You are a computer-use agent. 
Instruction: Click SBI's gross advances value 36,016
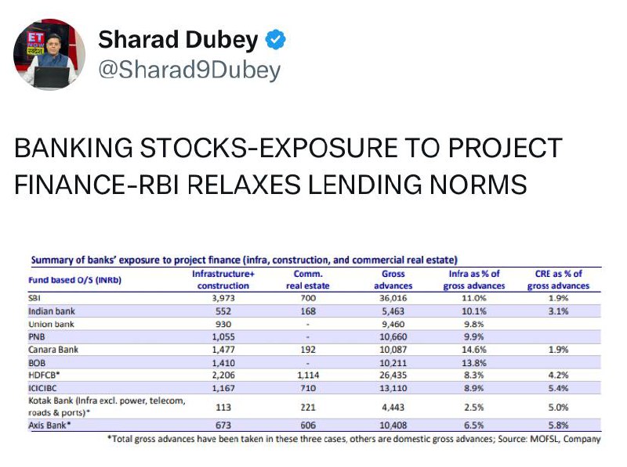pyautogui.click(x=393, y=298)
